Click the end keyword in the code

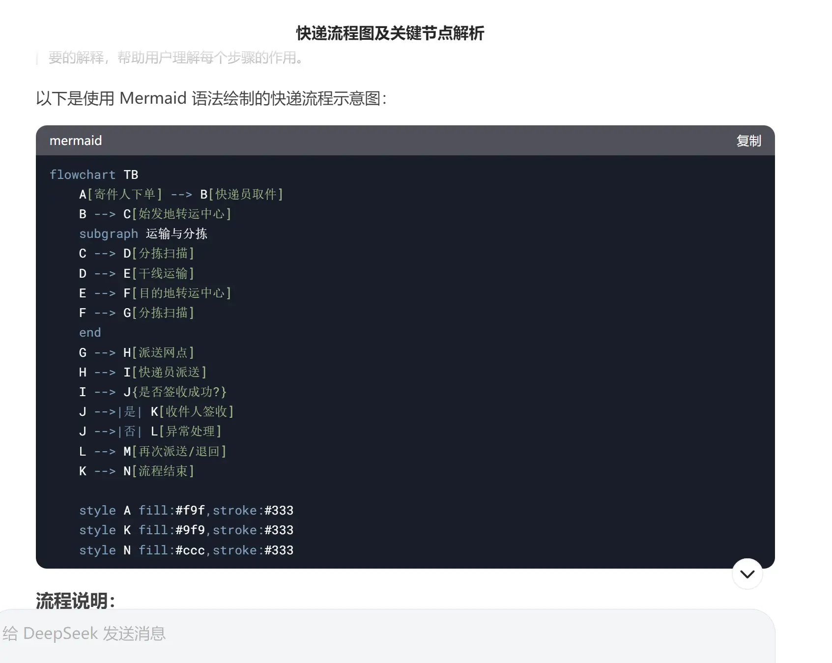click(x=89, y=332)
